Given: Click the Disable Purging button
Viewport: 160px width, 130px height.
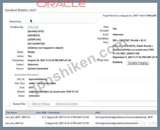Looking at the screenshot, I should (x=138, y=63).
